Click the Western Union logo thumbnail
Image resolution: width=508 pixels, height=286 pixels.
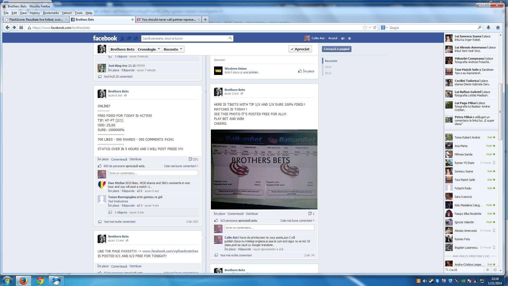(218, 71)
